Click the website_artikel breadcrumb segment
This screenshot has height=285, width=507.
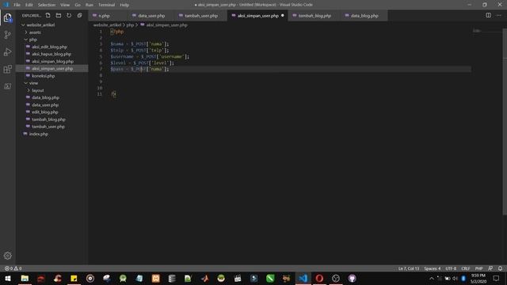107,25
